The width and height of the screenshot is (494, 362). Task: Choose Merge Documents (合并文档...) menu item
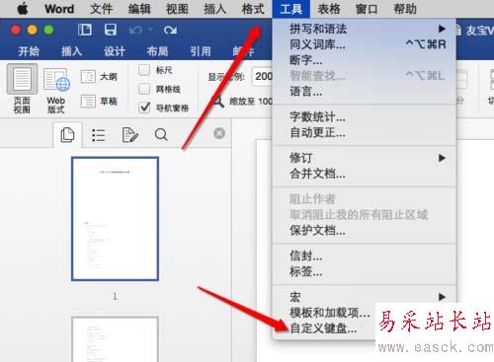364,174
